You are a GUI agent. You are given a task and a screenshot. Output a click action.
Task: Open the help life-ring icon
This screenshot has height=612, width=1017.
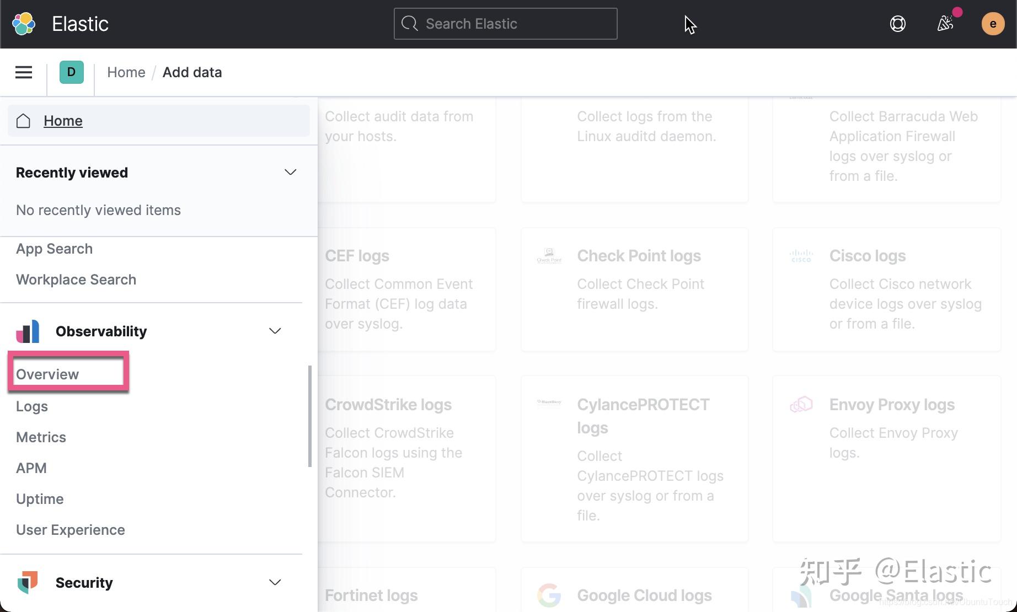(897, 24)
